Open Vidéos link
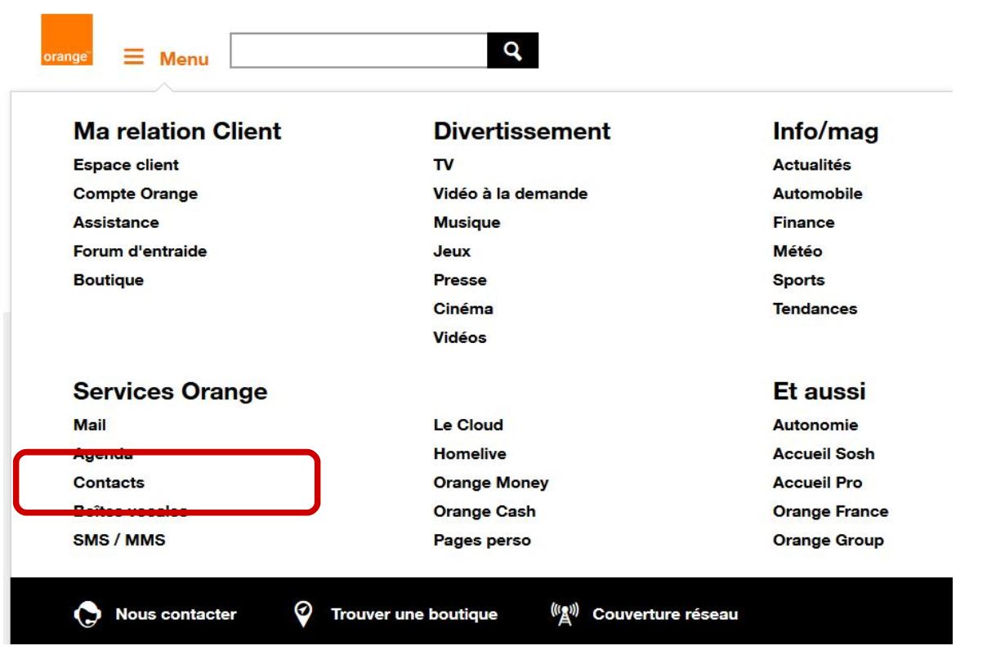Screen dimensions: 987x668 coord(460,337)
